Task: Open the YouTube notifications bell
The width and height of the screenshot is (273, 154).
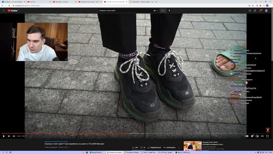Action: (261, 11)
